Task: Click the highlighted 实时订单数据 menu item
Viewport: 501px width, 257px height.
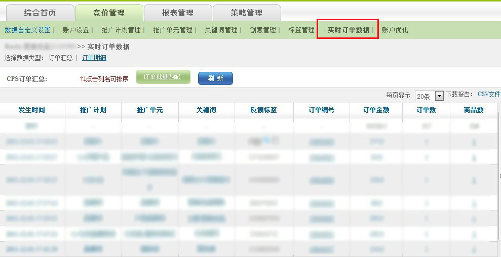Action: pyautogui.click(x=348, y=30)
